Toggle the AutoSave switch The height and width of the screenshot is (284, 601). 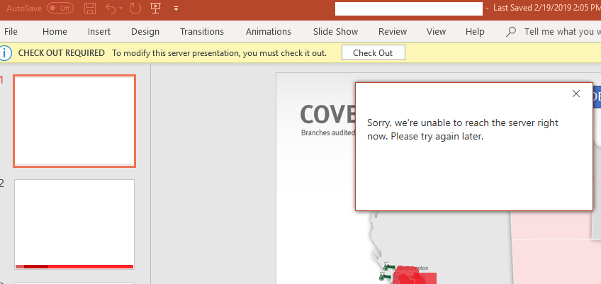(60, 8)
